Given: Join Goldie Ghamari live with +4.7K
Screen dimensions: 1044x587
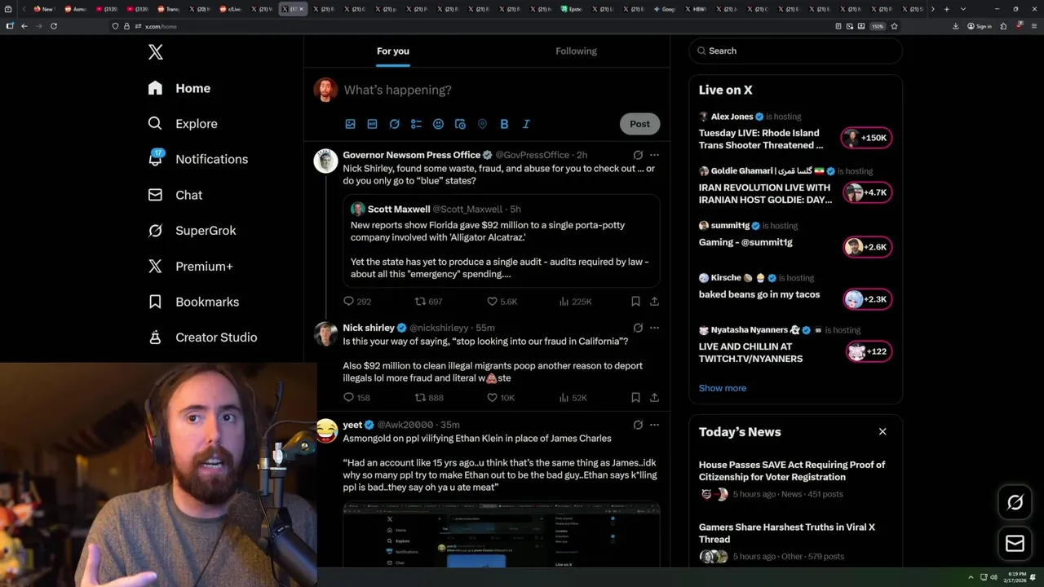Looking at the screenshot, I should coord(867,192).
